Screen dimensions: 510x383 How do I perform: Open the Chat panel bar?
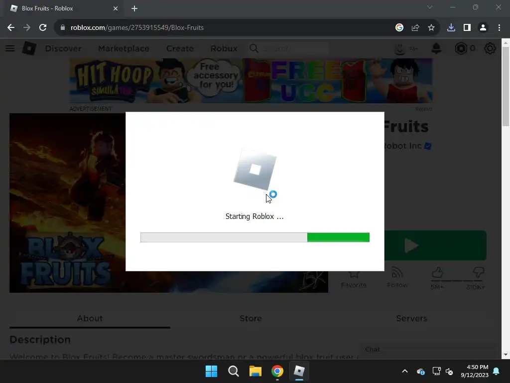pos(427,350)
